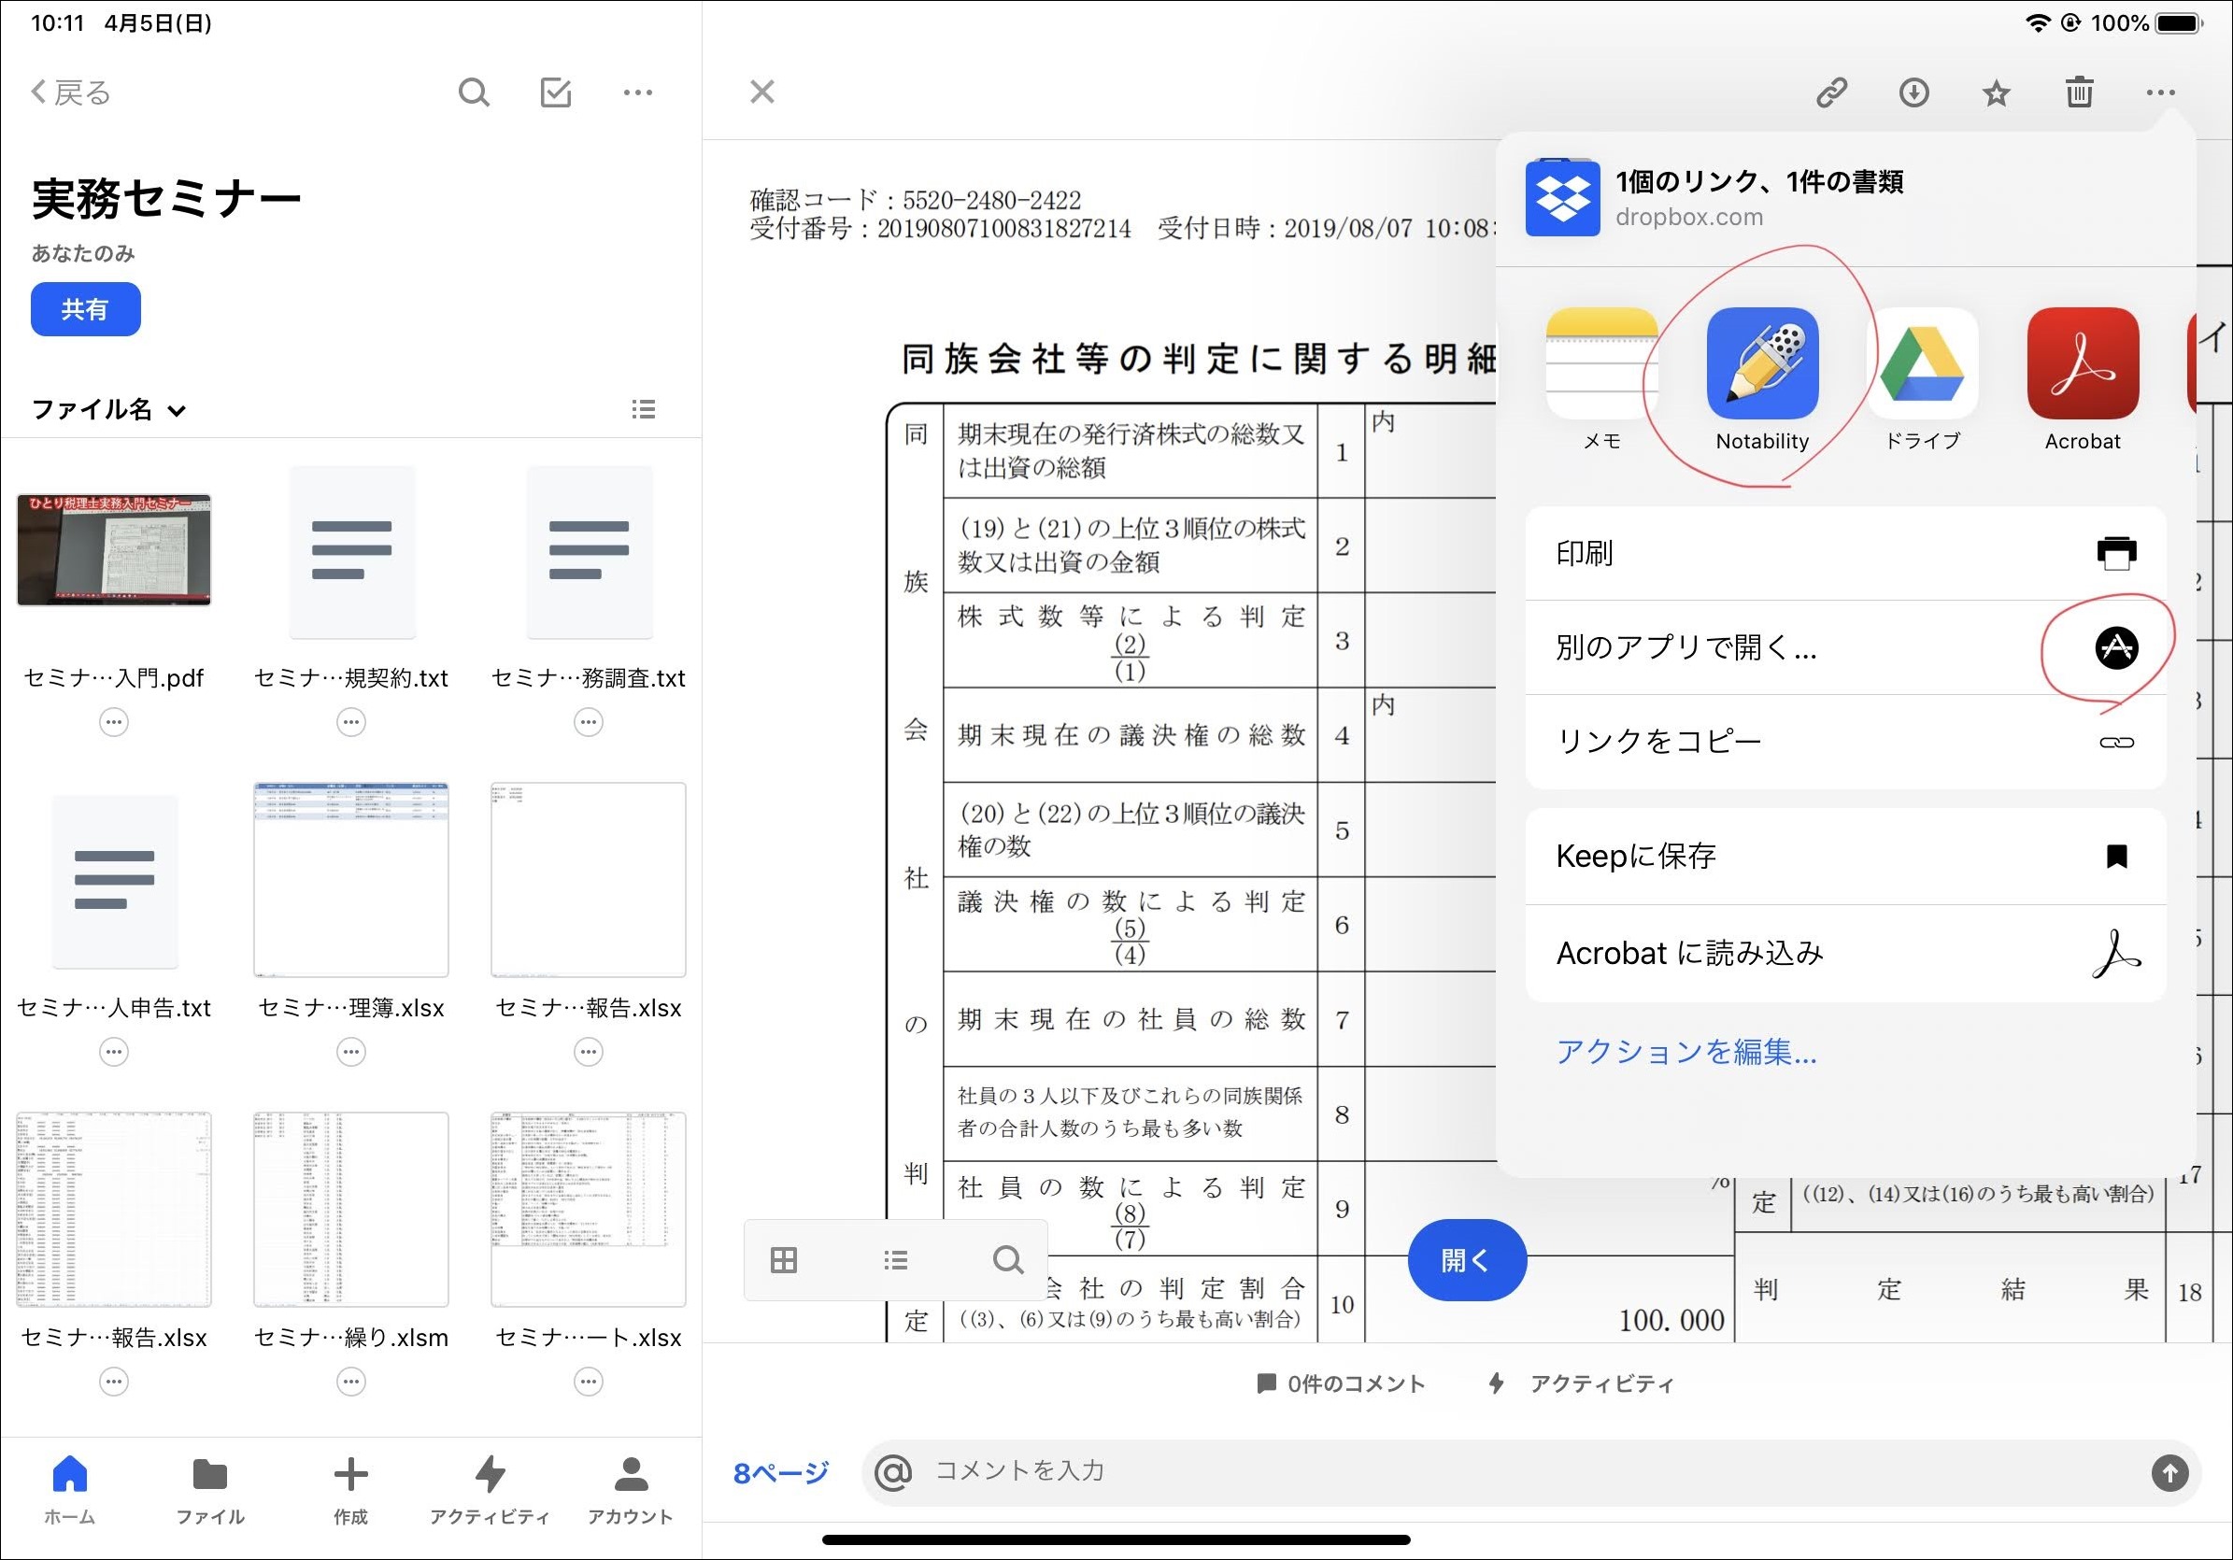
Task: Share to the メモ Notes app
Action: (1601, 380)
